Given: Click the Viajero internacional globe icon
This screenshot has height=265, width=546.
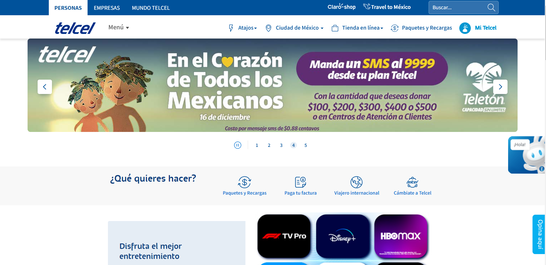Looking at the screenshot, I should (x=357, y=182).
